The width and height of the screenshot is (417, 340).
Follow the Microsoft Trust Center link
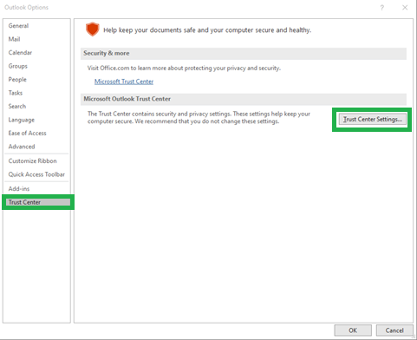pos(124,82)
